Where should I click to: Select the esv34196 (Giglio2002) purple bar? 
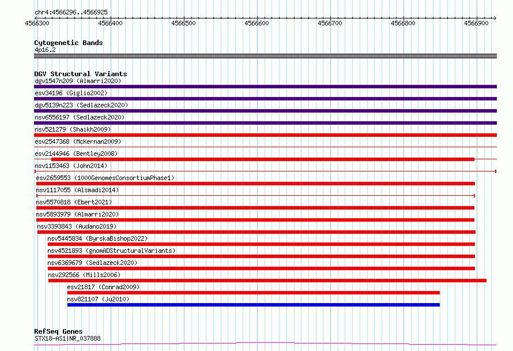coord(265,99)
